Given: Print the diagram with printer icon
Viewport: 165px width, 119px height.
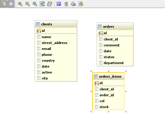Looking at the screenshot, I should (73, 4).
